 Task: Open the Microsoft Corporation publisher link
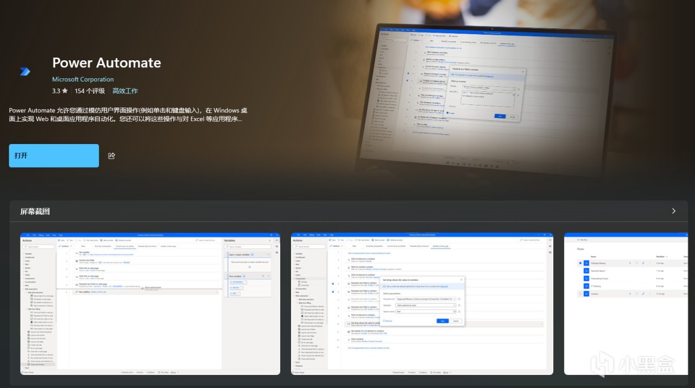tap(83, 79)
